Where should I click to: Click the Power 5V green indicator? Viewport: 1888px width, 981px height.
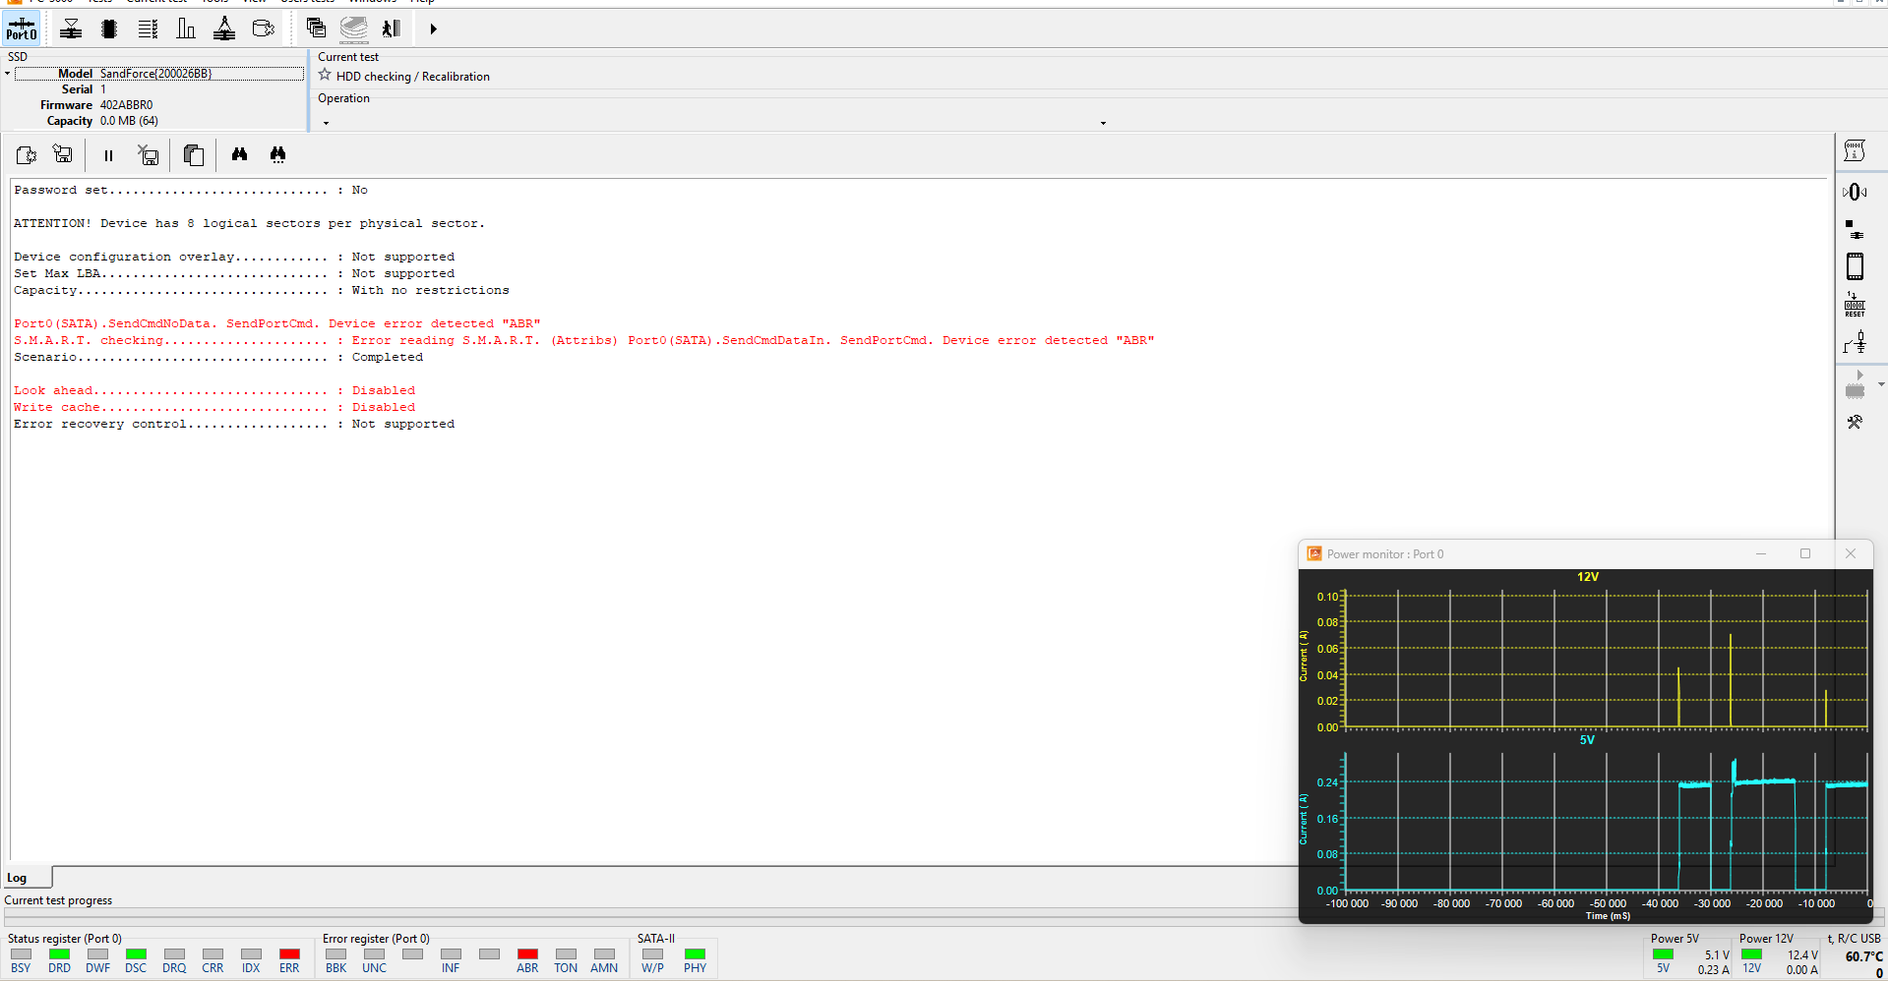coord(1663,953)
